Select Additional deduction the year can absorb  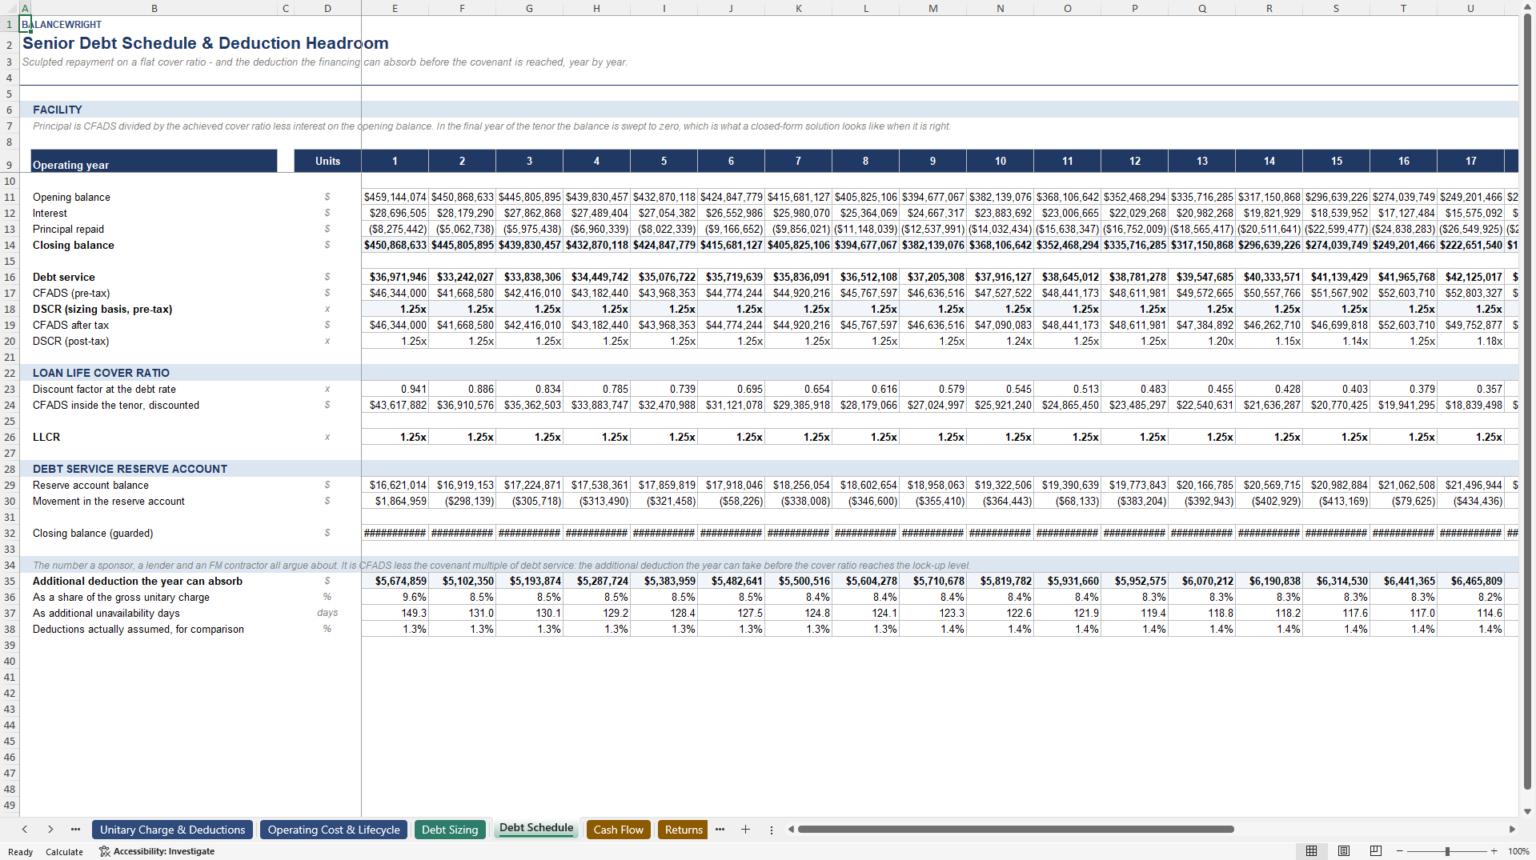(138, 581)
